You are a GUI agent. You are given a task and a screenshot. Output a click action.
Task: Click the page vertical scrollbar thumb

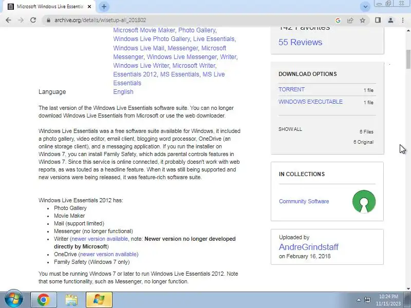408,59
